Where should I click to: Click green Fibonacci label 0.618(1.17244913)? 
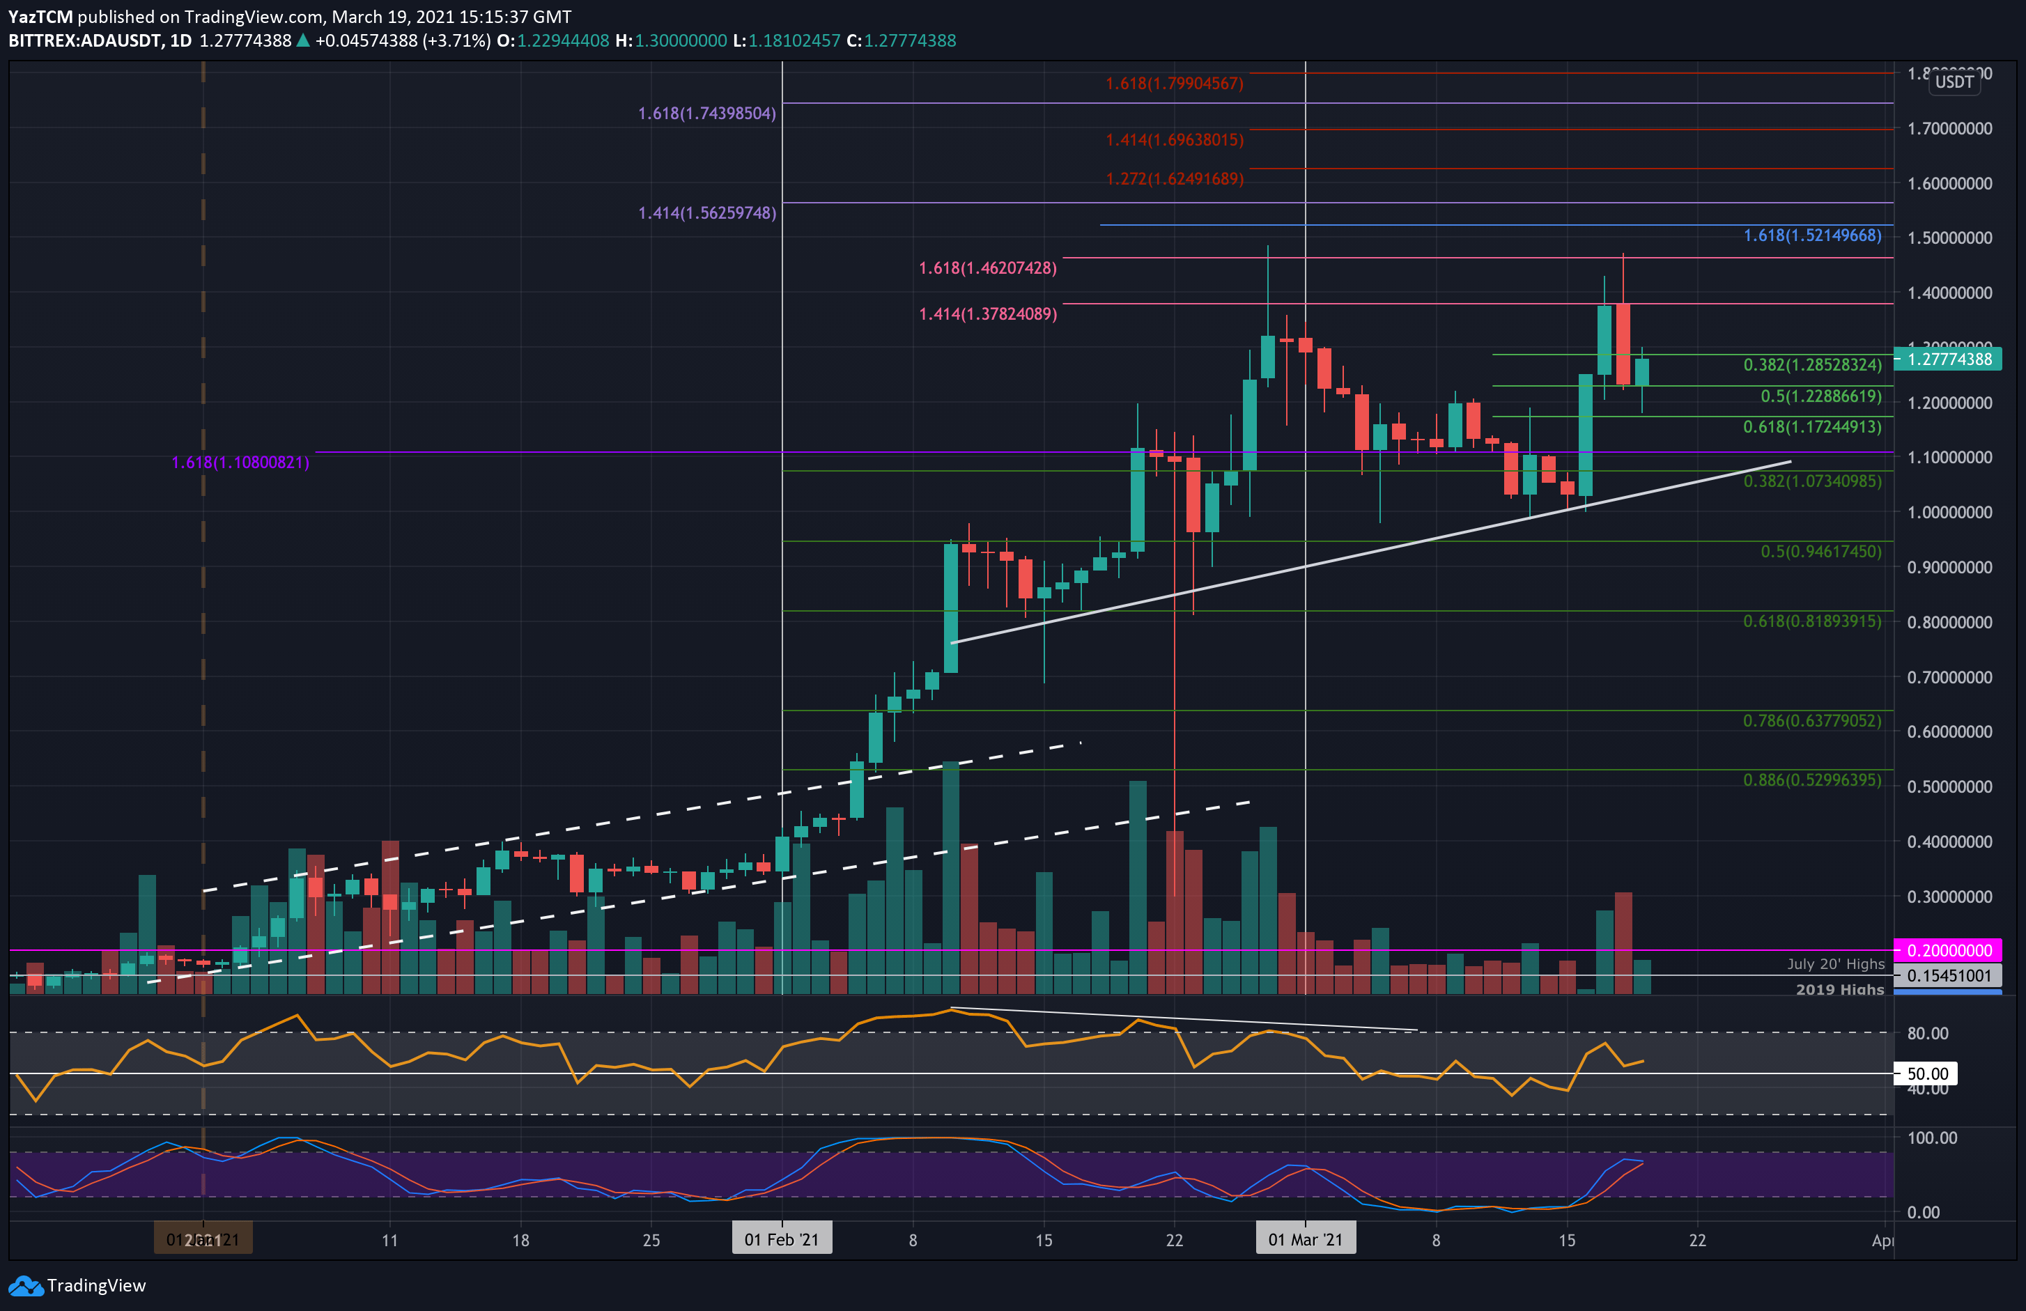click(x=1812, y=426)
